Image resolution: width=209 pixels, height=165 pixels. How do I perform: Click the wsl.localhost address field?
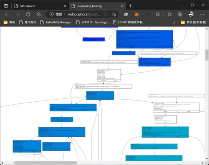pos(84,14)
